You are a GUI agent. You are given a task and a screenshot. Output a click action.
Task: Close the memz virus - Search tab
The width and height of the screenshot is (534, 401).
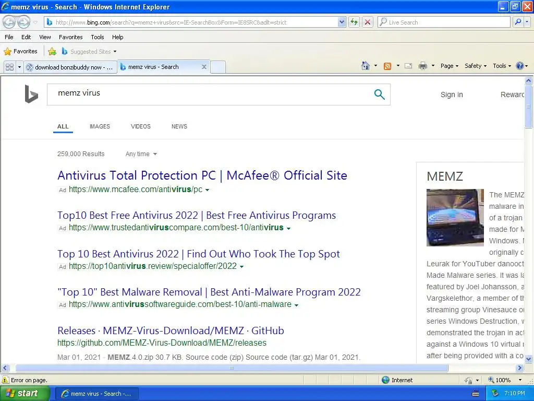pos(204,67)
